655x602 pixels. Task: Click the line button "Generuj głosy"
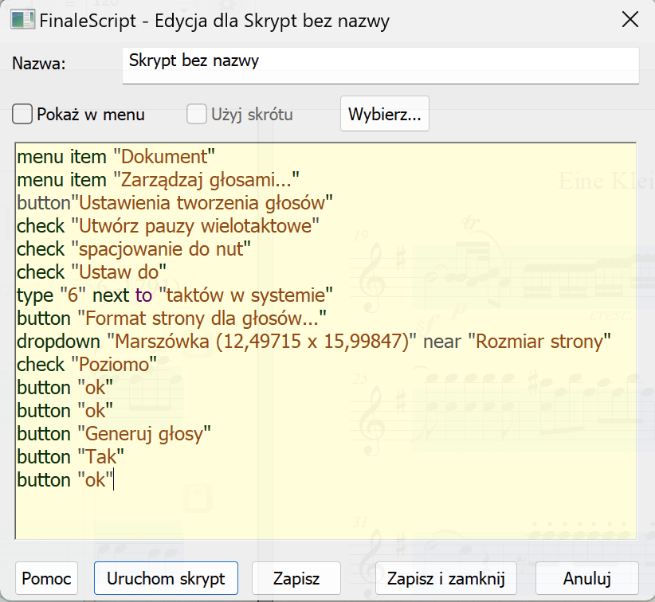click(114, 434)
